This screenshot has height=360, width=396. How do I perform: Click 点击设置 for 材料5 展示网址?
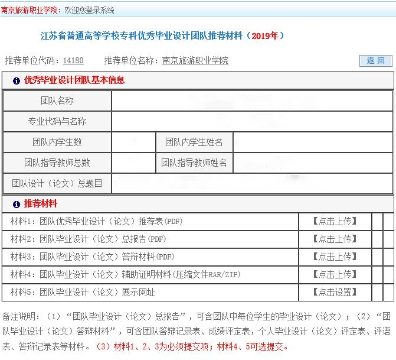point(335,292)
